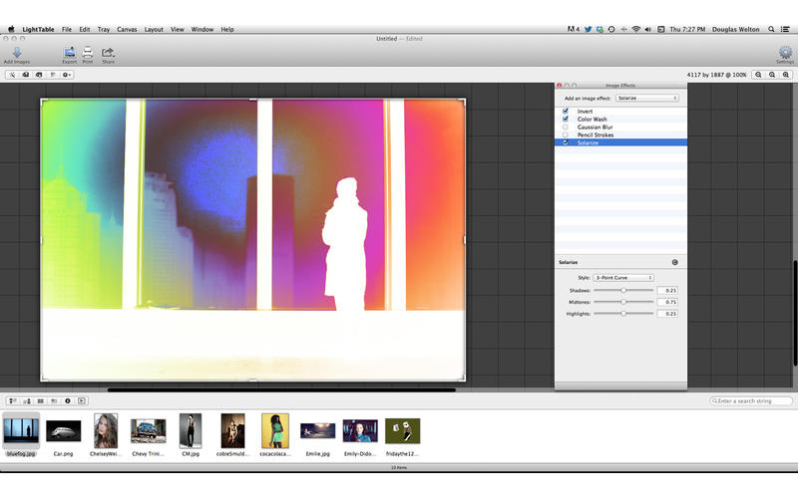Click the Solarize panel gear icon

coord(675,262)
